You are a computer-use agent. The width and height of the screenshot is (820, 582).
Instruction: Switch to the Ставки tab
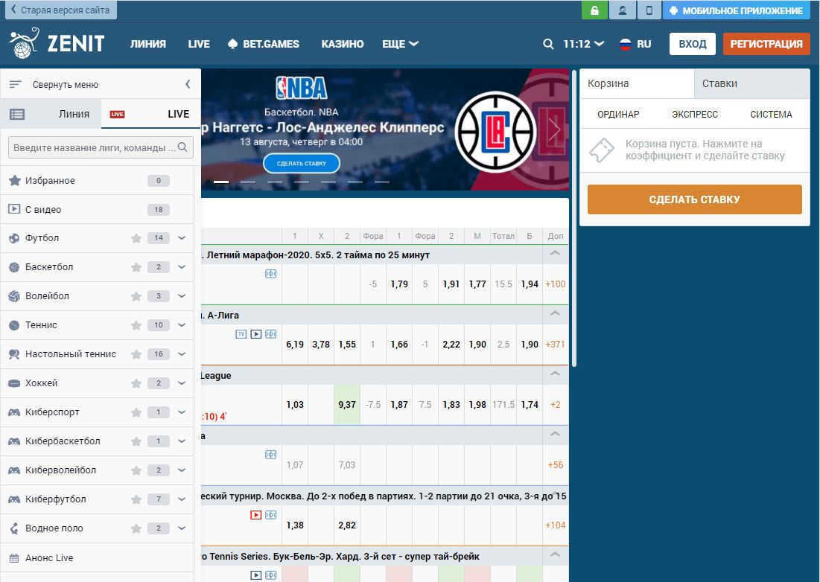point(752,83)
